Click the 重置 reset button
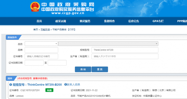187x99 pixels. (x=100, y=69)
